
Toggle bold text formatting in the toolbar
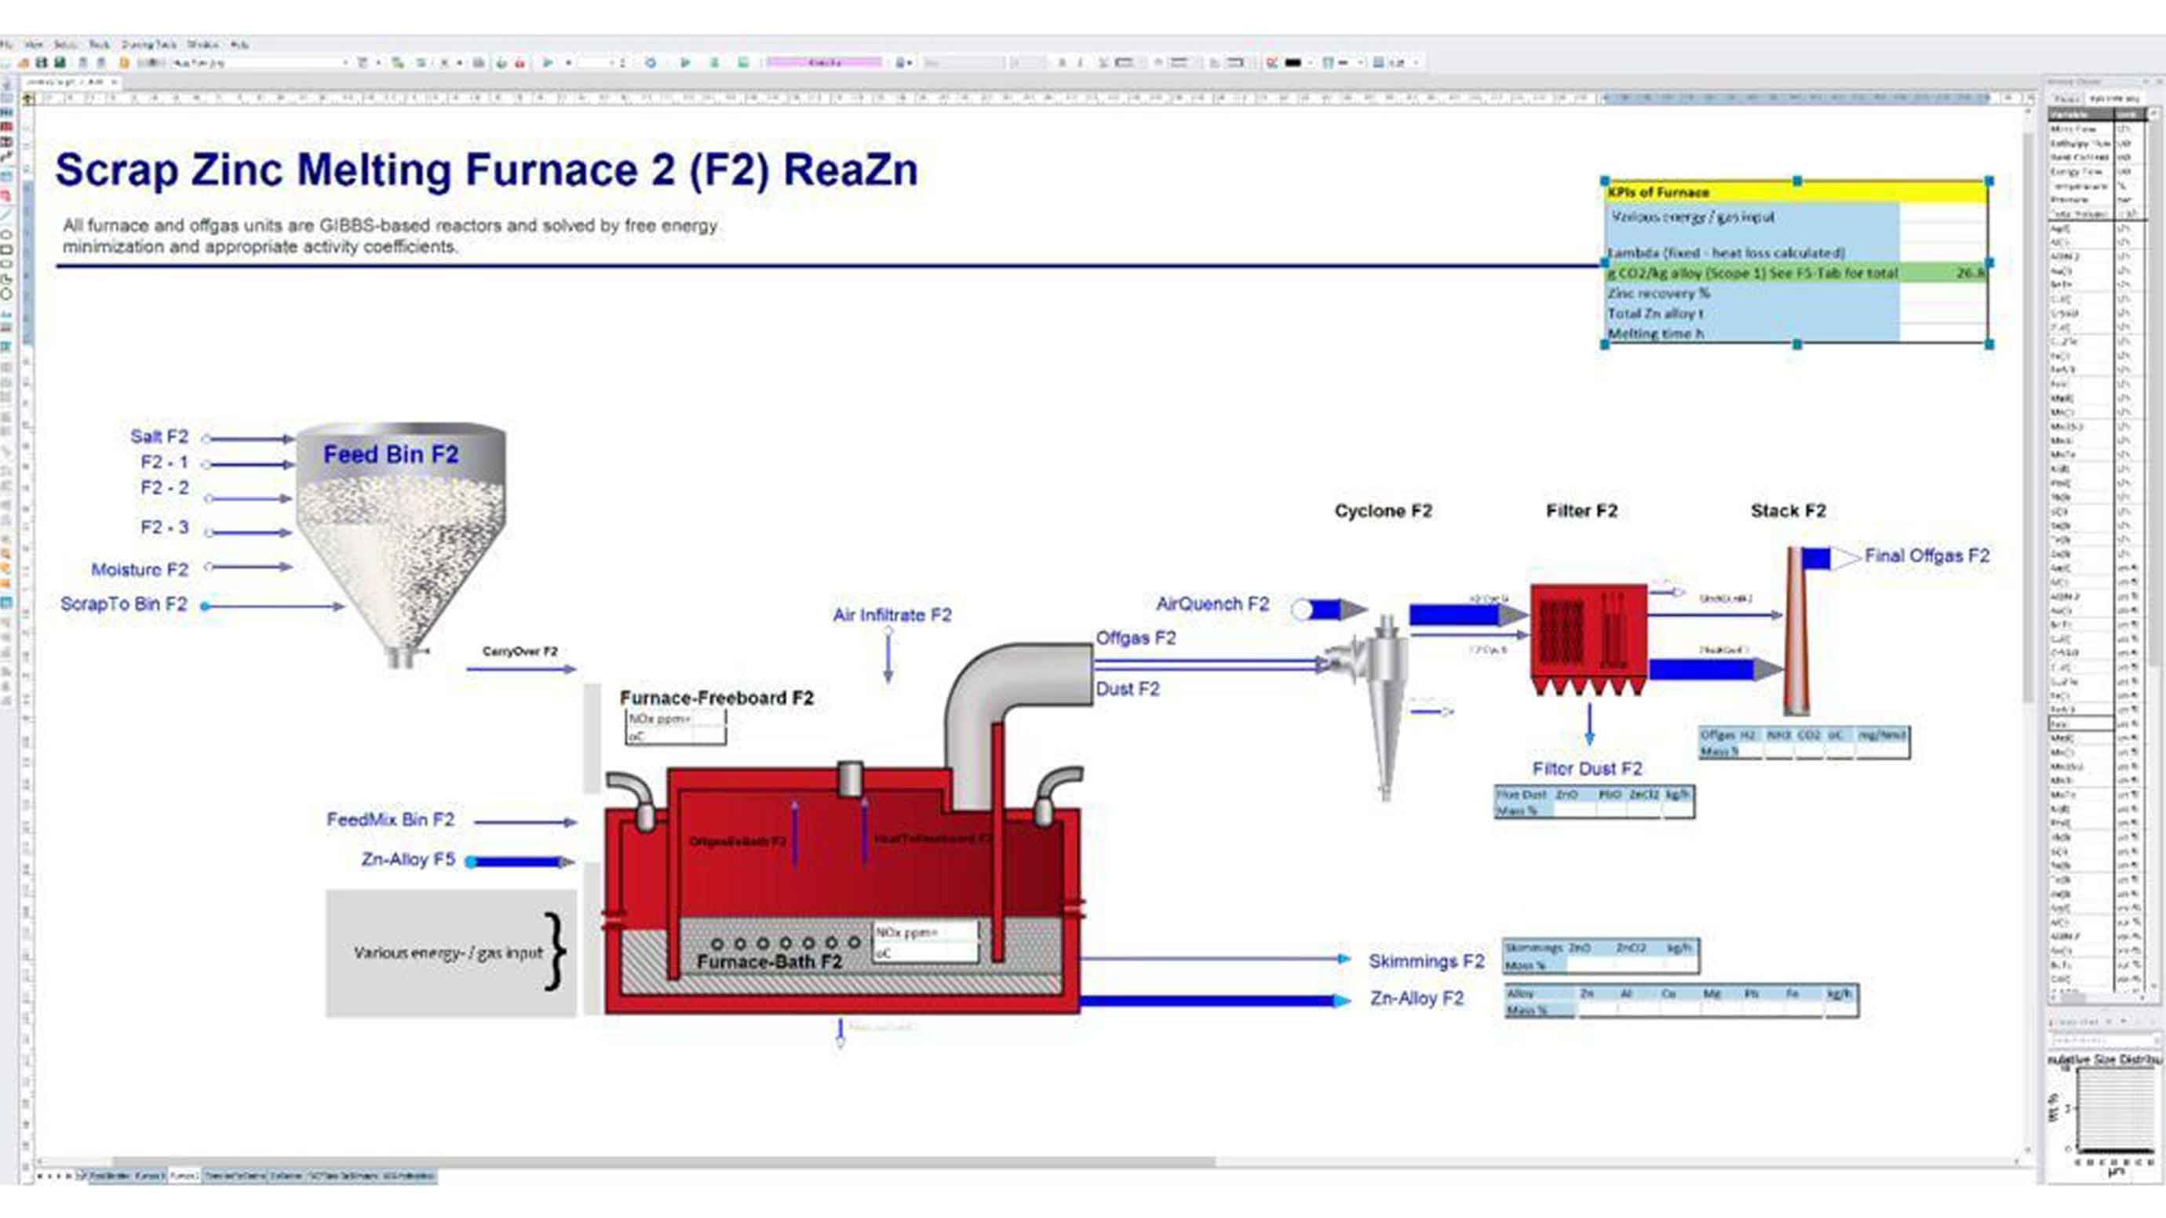point(1063,60)
